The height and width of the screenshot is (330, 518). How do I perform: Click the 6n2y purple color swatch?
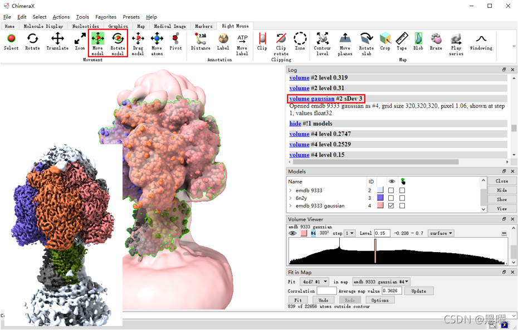coord(380,198)
